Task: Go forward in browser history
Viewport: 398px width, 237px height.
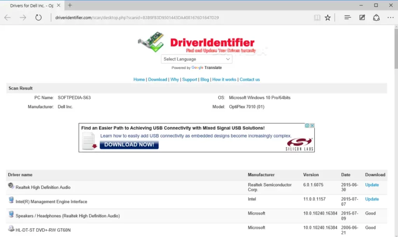Action: click(x=23, y=17)
